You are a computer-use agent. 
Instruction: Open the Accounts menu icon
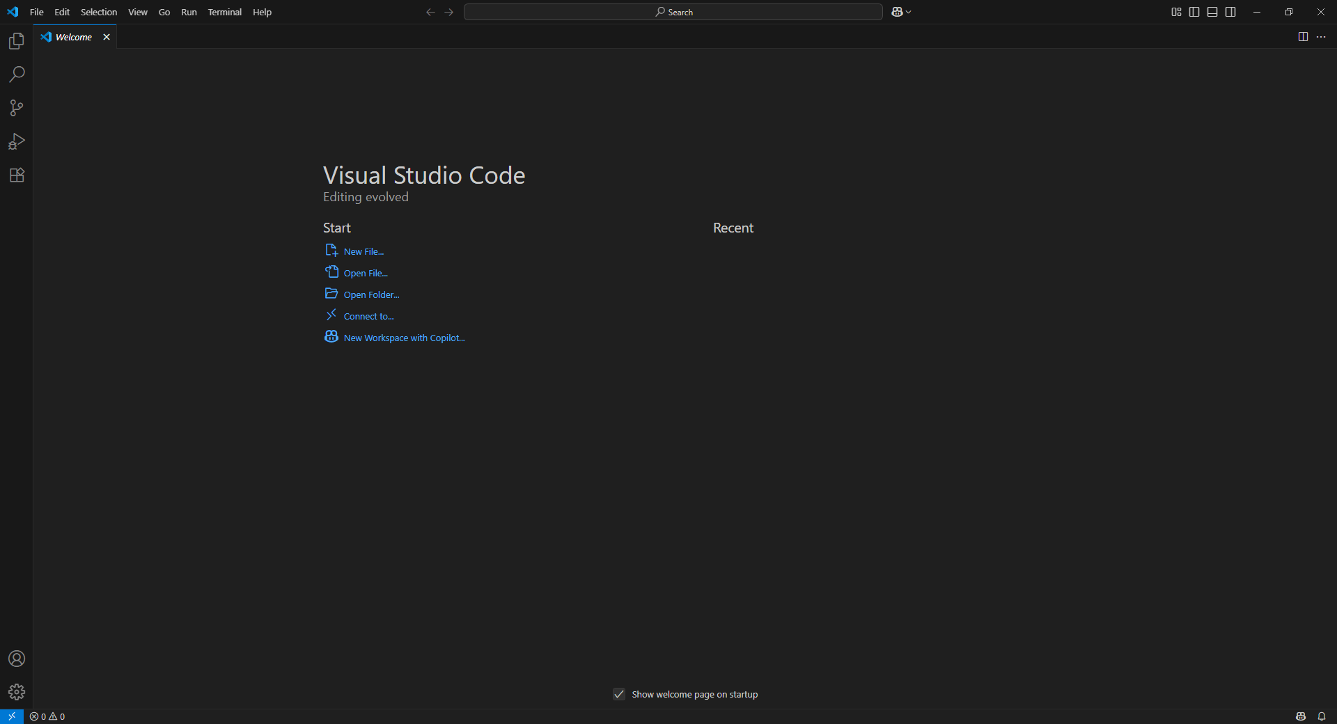click(17, 659)
